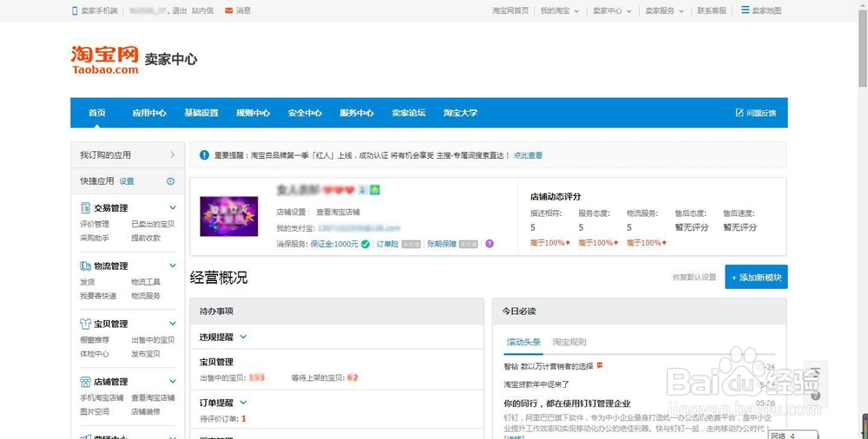Collapse the 店铺管理 section chevron

click(x=172, y=382)
